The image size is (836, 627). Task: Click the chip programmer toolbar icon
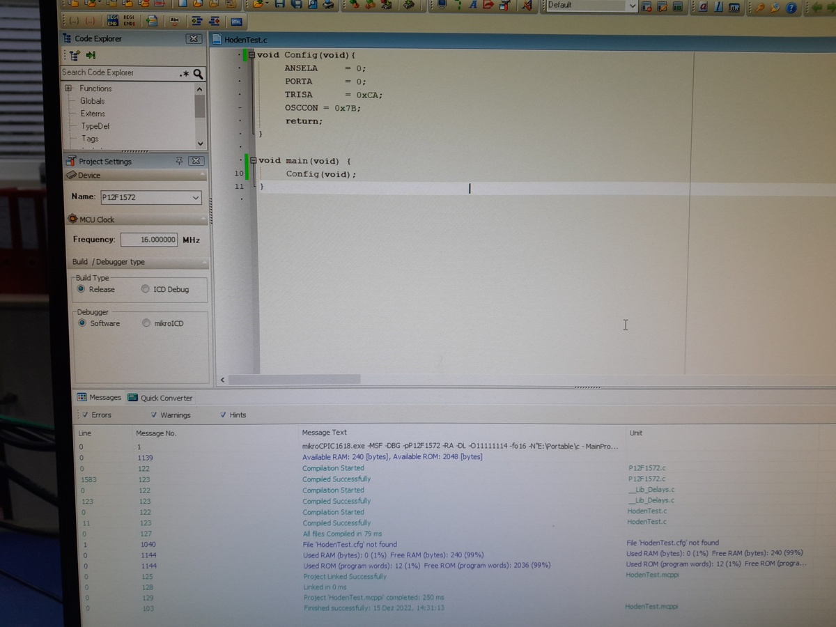tap(409, 4)
